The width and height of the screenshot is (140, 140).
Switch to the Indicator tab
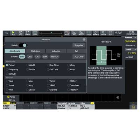[x=56, y=51]
